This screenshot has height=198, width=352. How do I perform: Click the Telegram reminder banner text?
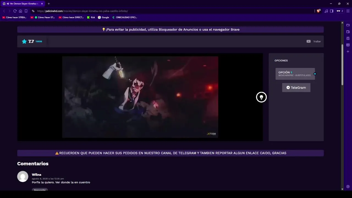(x=170, y=153)
